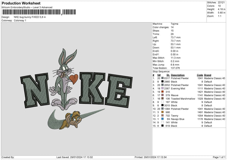Screen dimensions: 227x160
Task: Click the "Description" column header
Action: (x=178, y=75)
